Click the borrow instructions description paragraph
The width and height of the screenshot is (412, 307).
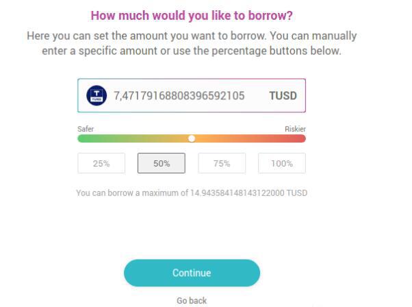point(192,43)
